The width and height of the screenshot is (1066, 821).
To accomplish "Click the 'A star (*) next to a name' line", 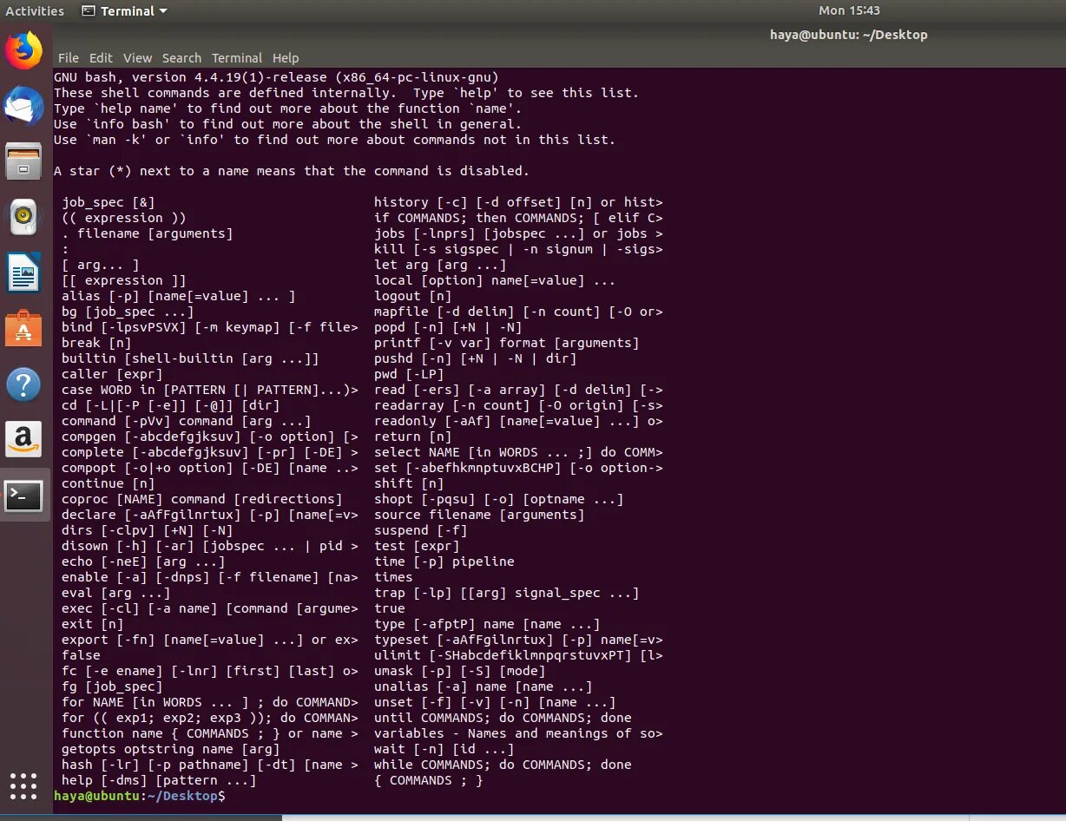I will coord(292,171).
